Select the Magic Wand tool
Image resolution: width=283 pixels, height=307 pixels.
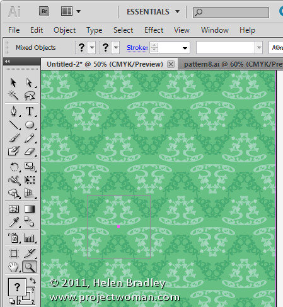(x=13, y=96)
